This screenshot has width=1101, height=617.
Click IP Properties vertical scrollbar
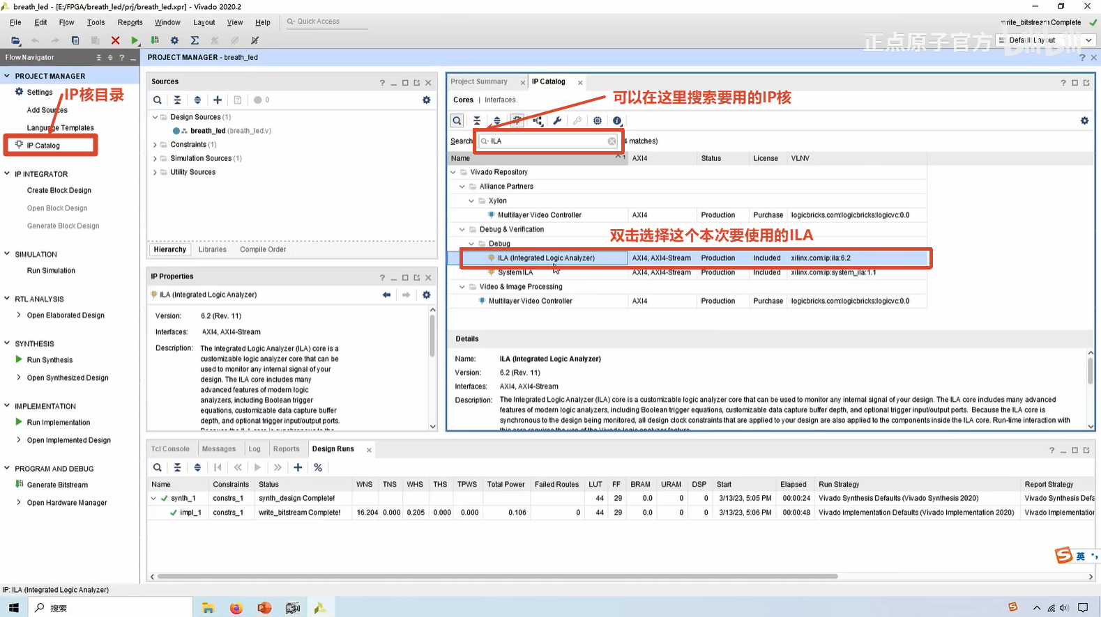(432, 336)
